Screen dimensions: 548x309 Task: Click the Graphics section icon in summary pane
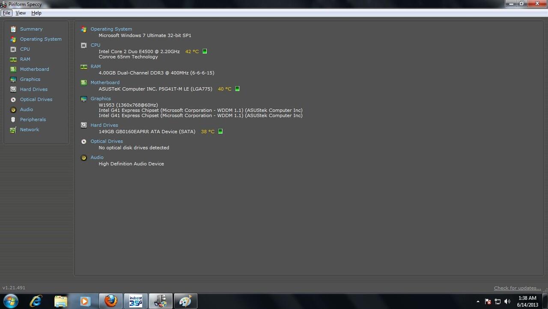coord(84,99)
